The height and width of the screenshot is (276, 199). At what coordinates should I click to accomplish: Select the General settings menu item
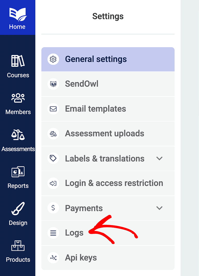coord(96,59)
